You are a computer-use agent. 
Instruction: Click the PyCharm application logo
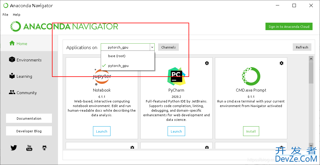point(176,76)
